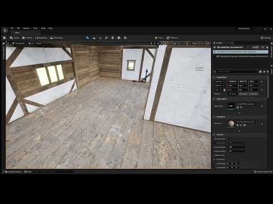
Task: Open the Perspective view dropdown
Action: tap(19, 43)
